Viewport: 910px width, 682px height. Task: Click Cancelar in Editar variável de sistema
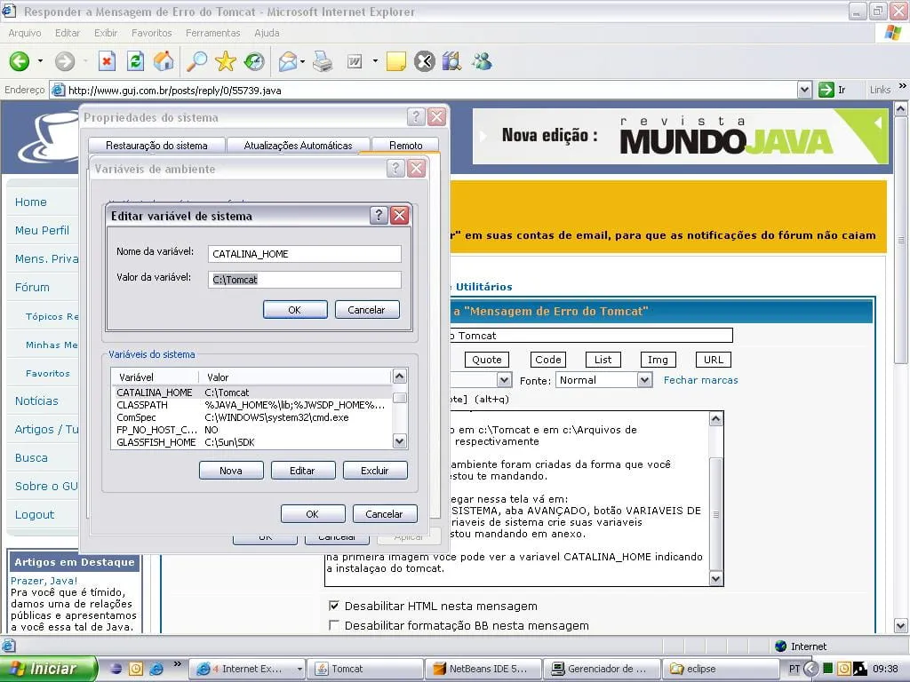366,310
